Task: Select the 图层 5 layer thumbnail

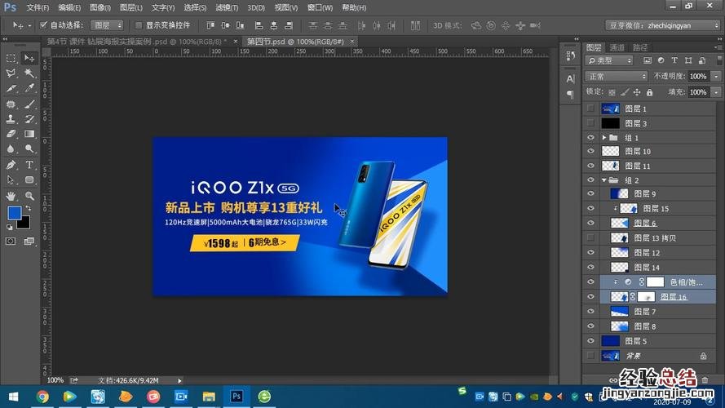Action: point(610,341)
